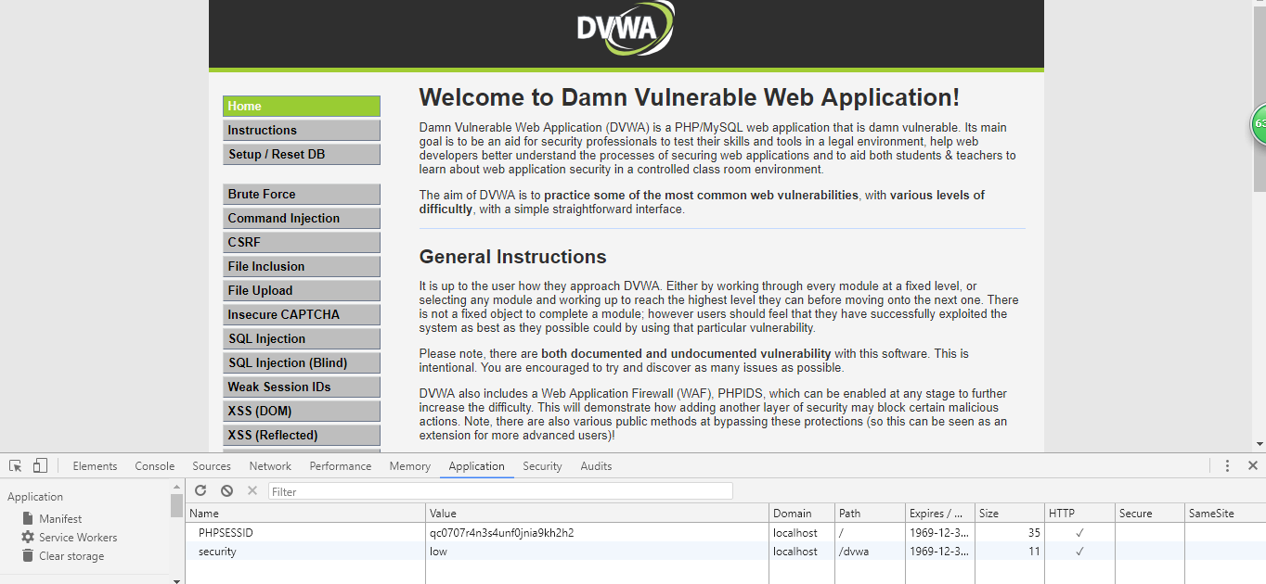This screenshot has width=1266, height=584.
Task: Open the Manifest section
Action: point(60,519)
